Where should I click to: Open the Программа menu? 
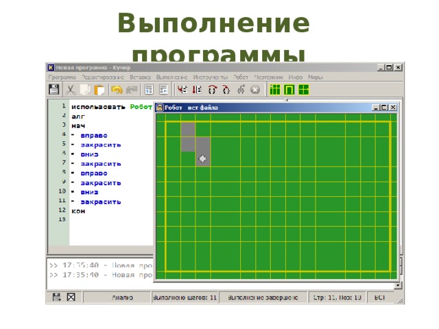(62, 77)
